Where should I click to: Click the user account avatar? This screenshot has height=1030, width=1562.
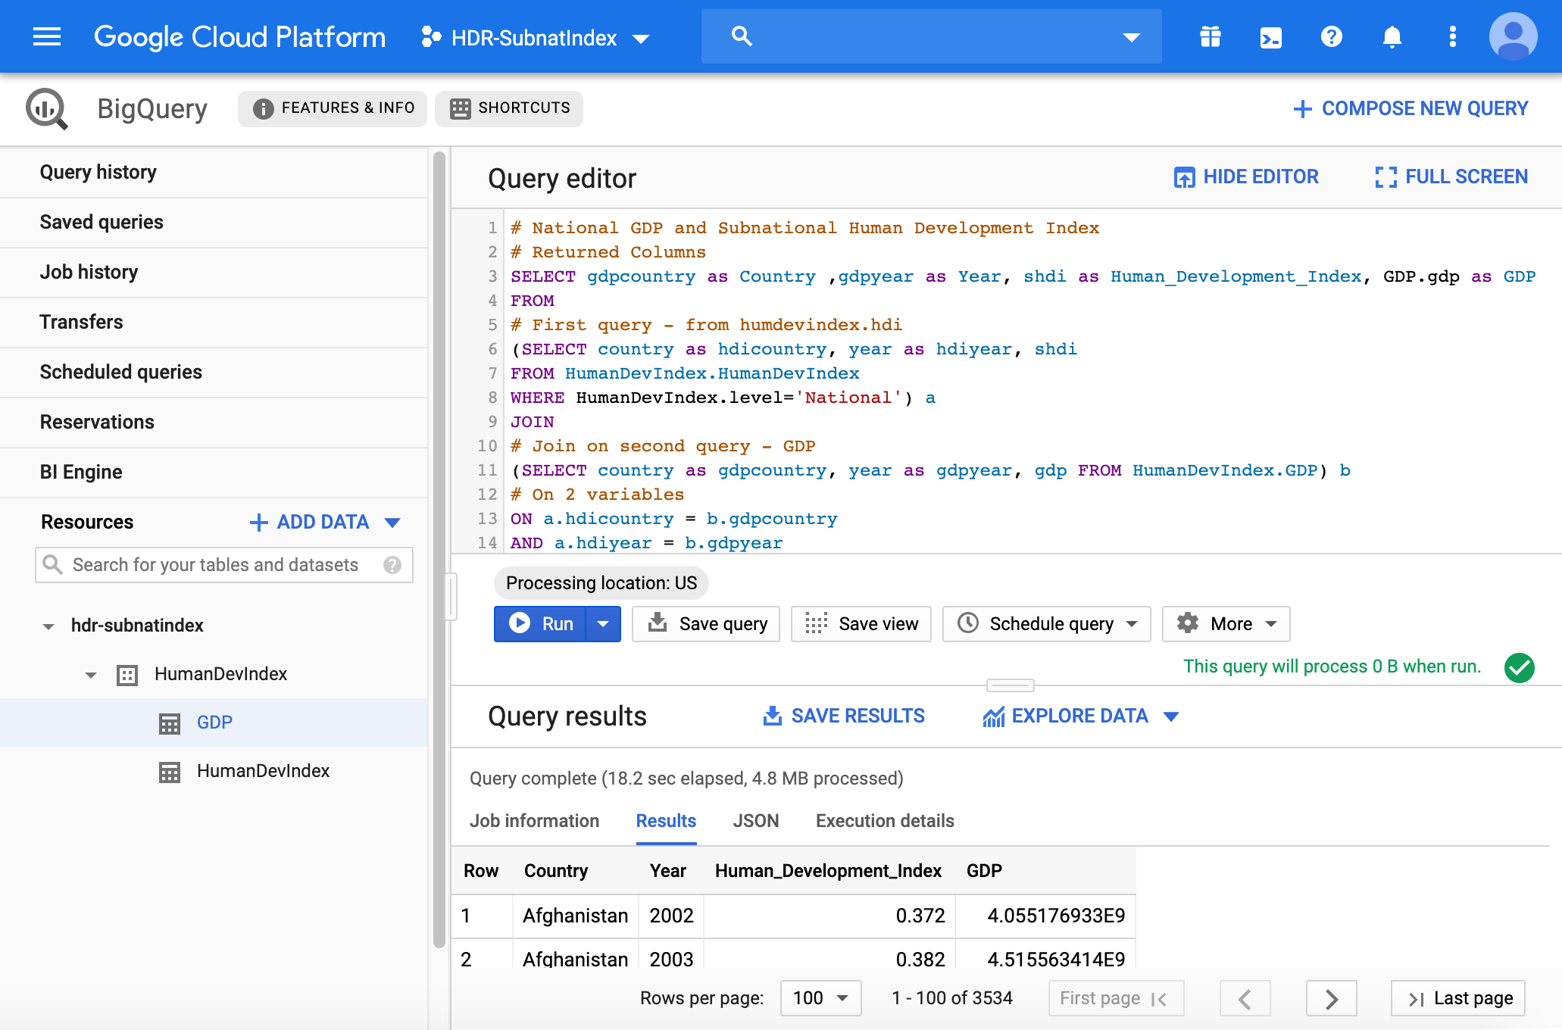pos(1513,36)
